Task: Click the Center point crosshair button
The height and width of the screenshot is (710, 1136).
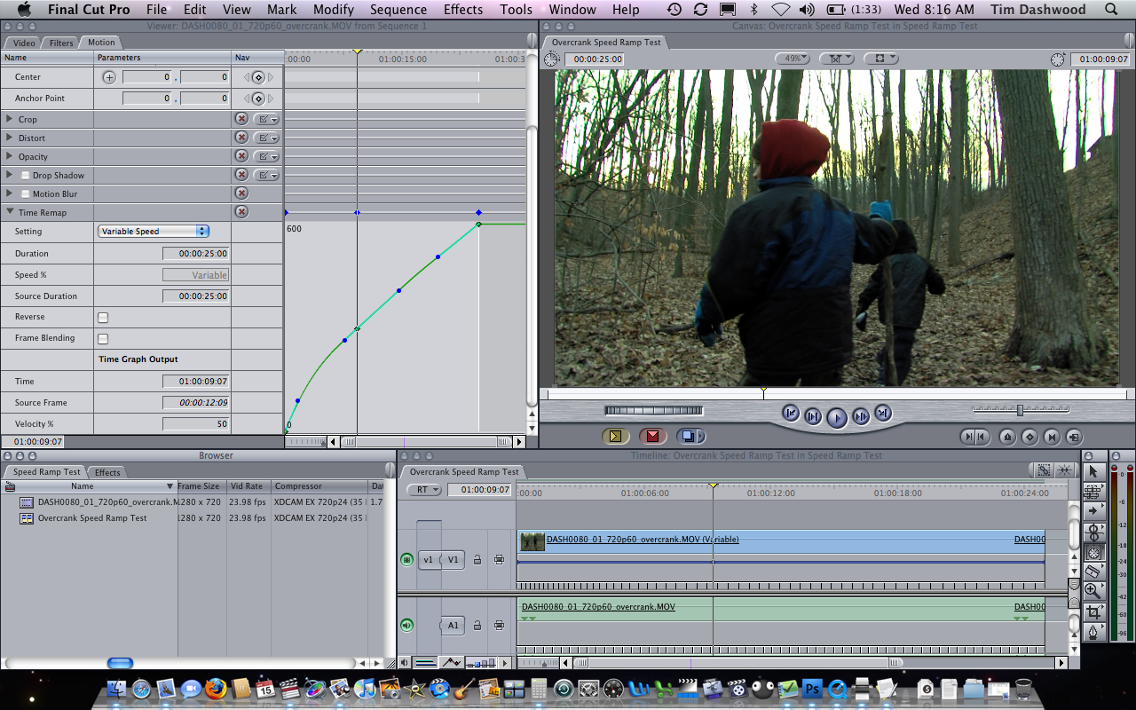Action: coord(109,77)
